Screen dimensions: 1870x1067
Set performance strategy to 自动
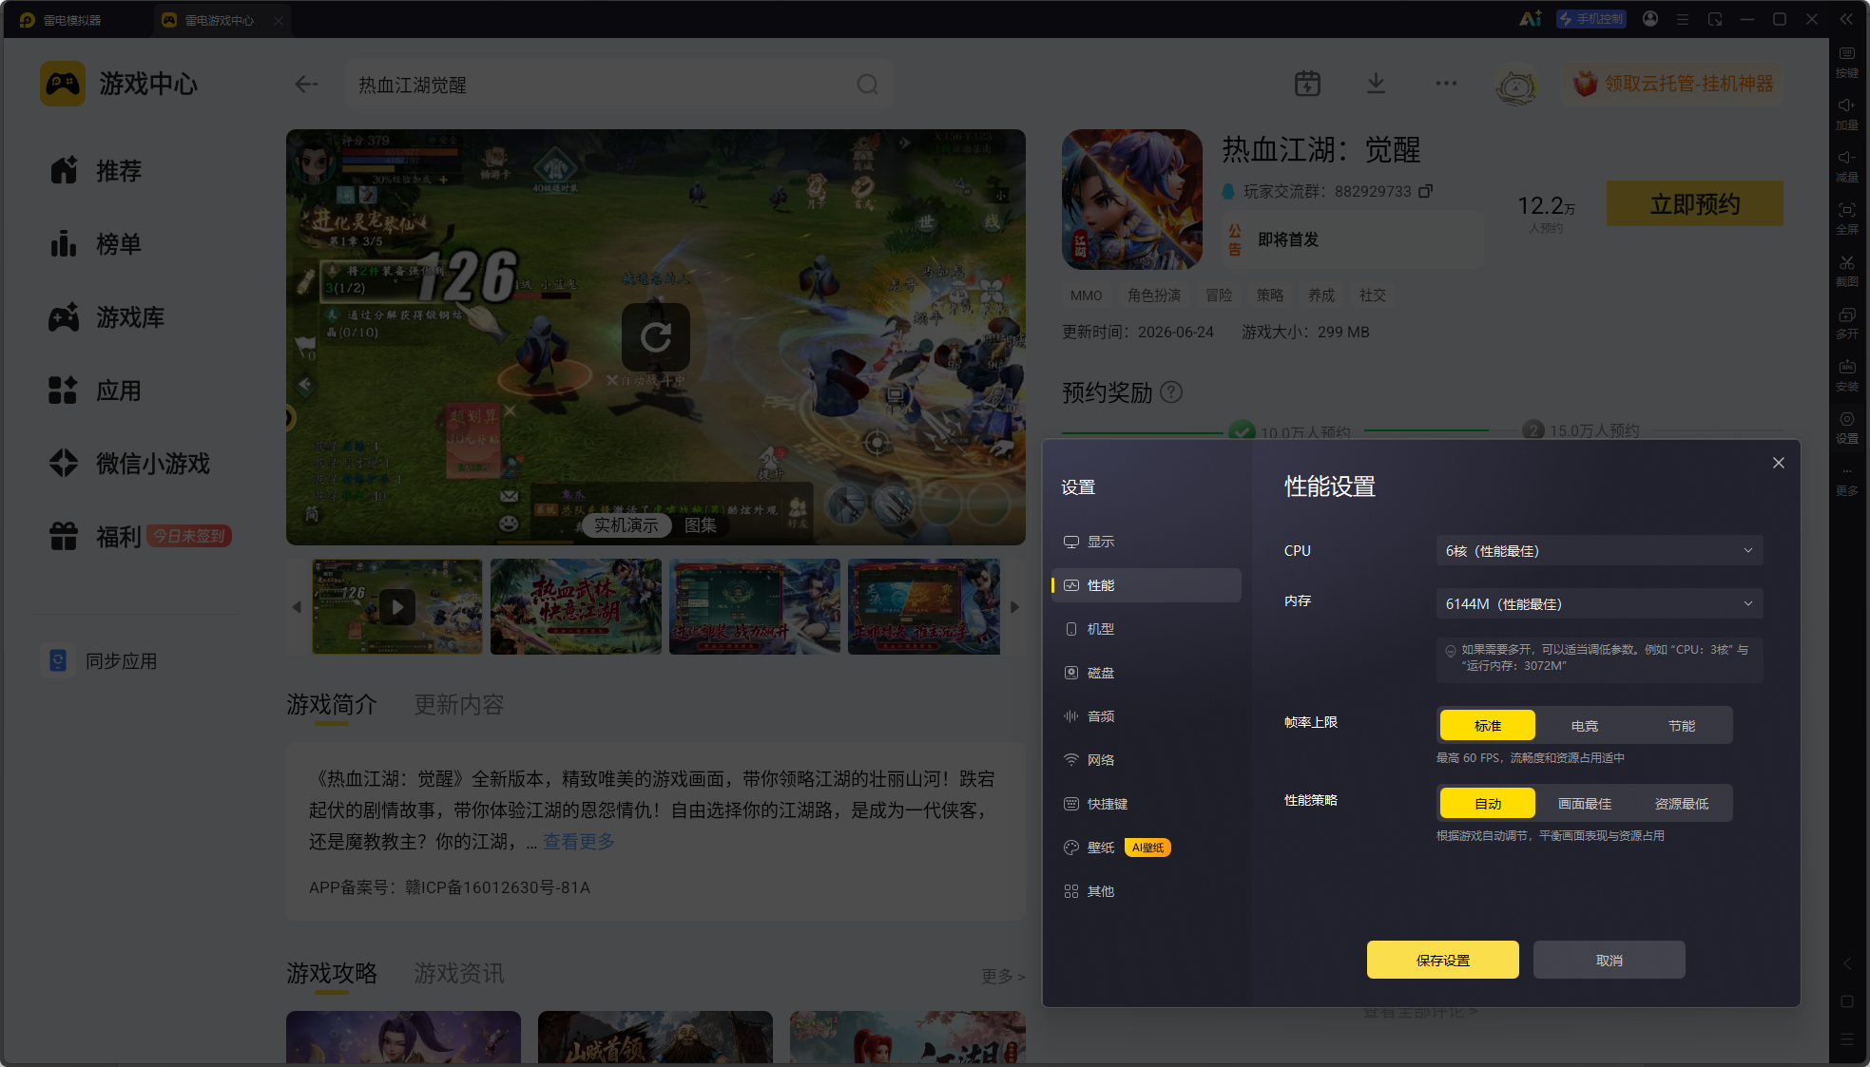(1488, 803)
